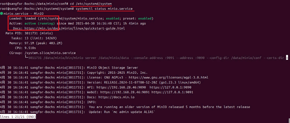Open the WebUI URL 192.168.28.46:9091
This screenshot has height=123, width=290.
coord(125,92)
